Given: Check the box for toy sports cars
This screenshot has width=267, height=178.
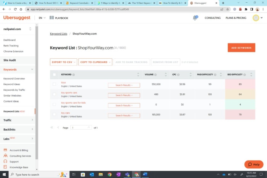Looking at the screenshot, I should [54, 94].
